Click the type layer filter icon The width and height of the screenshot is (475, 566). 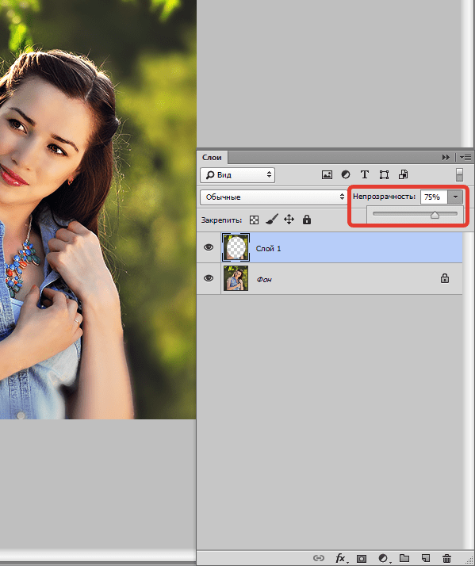[x=365, y=174]
